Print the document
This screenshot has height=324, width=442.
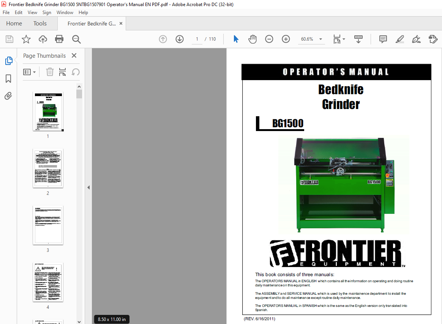[59, 39]
